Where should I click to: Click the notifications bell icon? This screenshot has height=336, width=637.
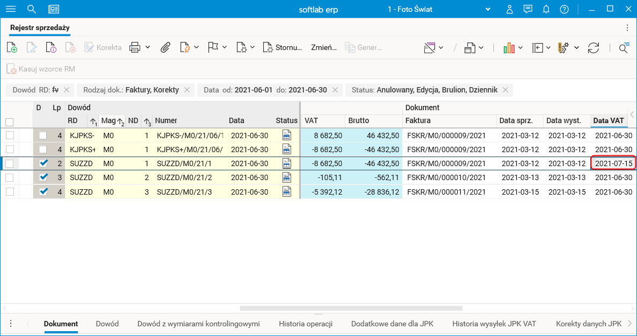546,9
